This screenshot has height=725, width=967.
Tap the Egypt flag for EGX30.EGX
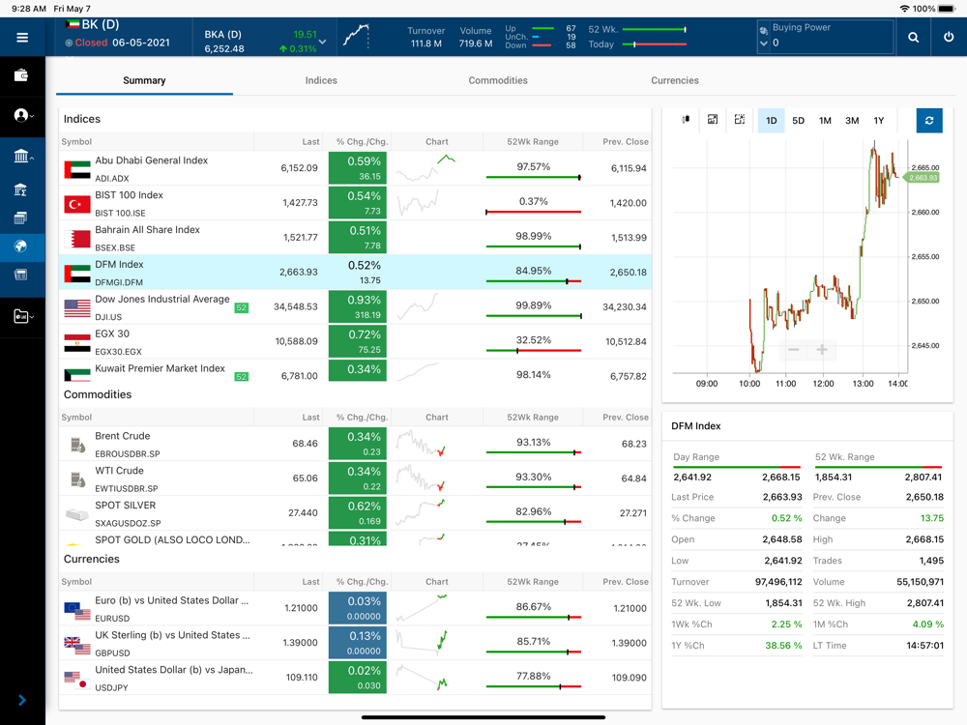click(77, 343)
